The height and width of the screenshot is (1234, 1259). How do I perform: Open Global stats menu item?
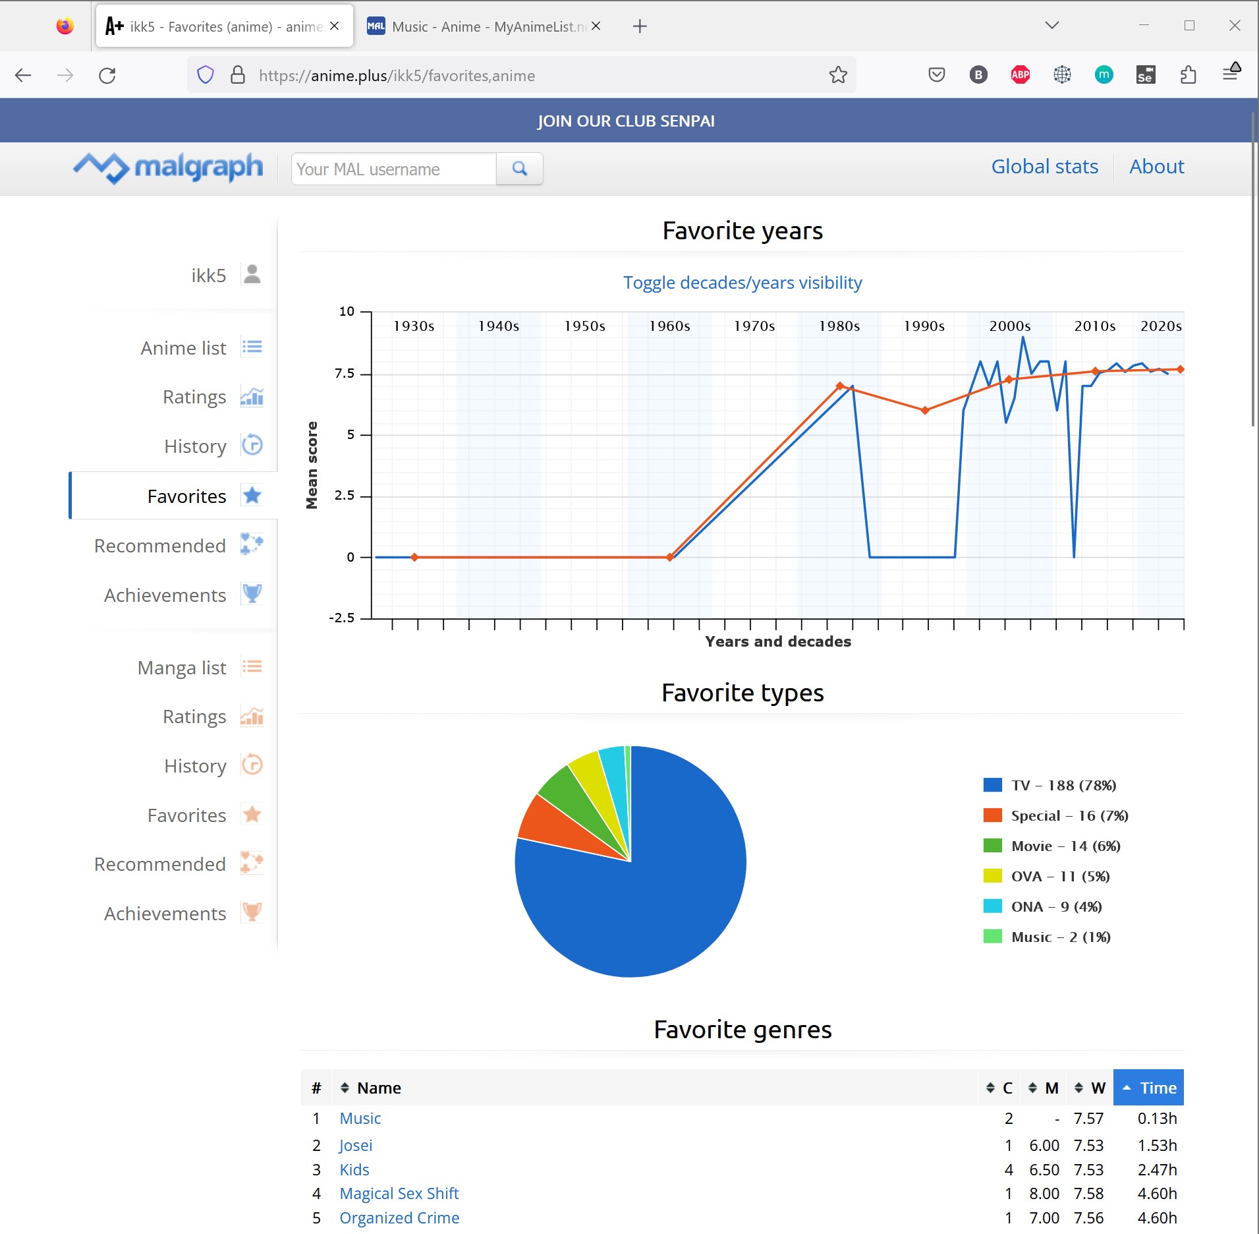coord(1044,167)
